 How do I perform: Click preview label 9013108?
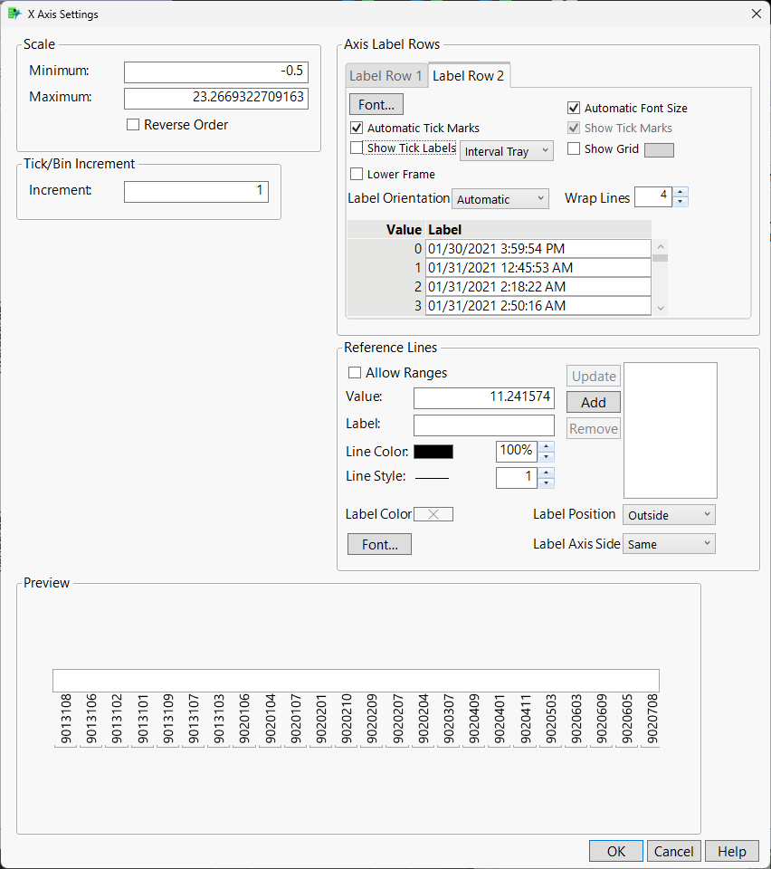66,718
